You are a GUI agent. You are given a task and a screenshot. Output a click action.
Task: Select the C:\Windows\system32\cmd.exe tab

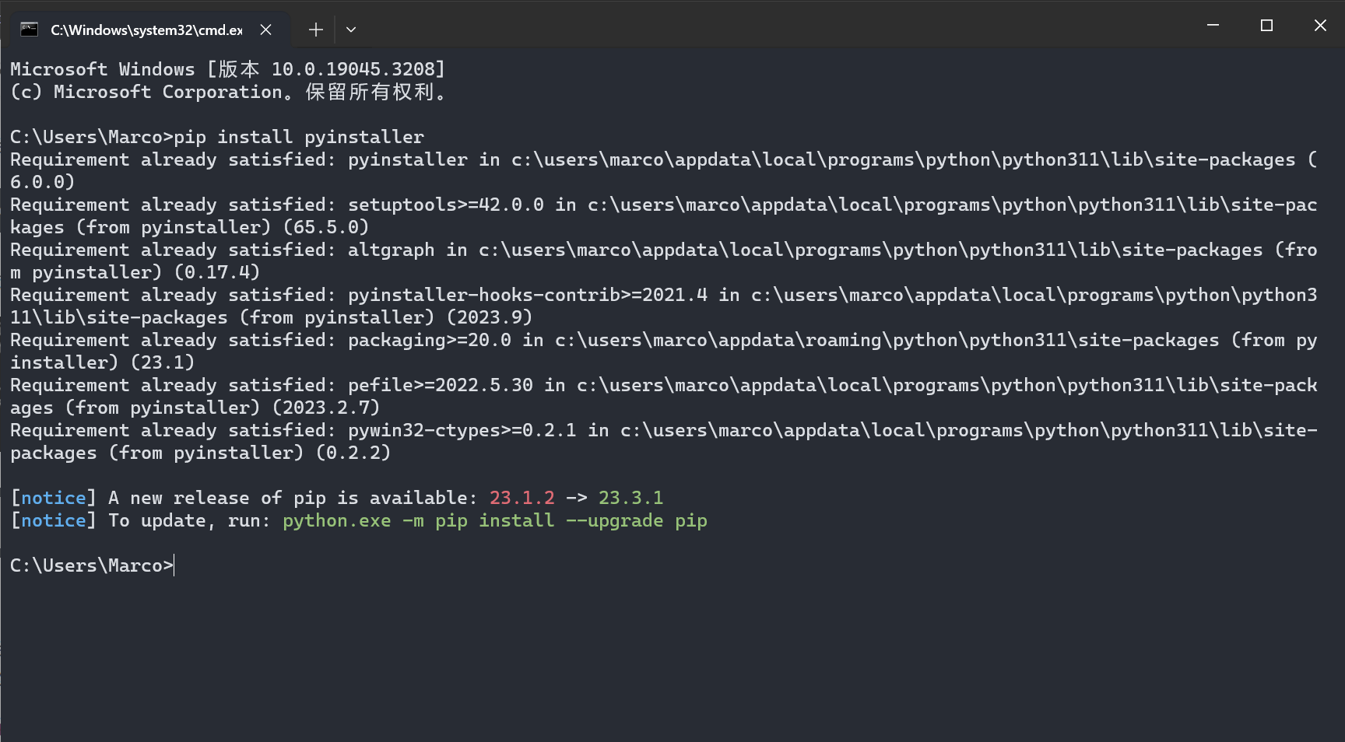tap(146, 30)
